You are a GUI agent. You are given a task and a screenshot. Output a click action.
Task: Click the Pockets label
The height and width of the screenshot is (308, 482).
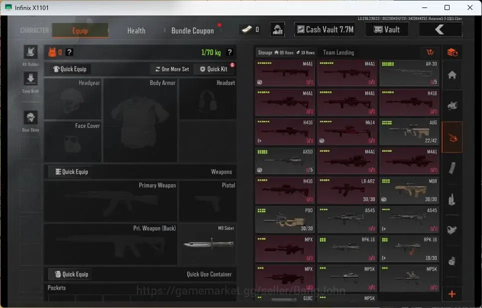(56, 288)
